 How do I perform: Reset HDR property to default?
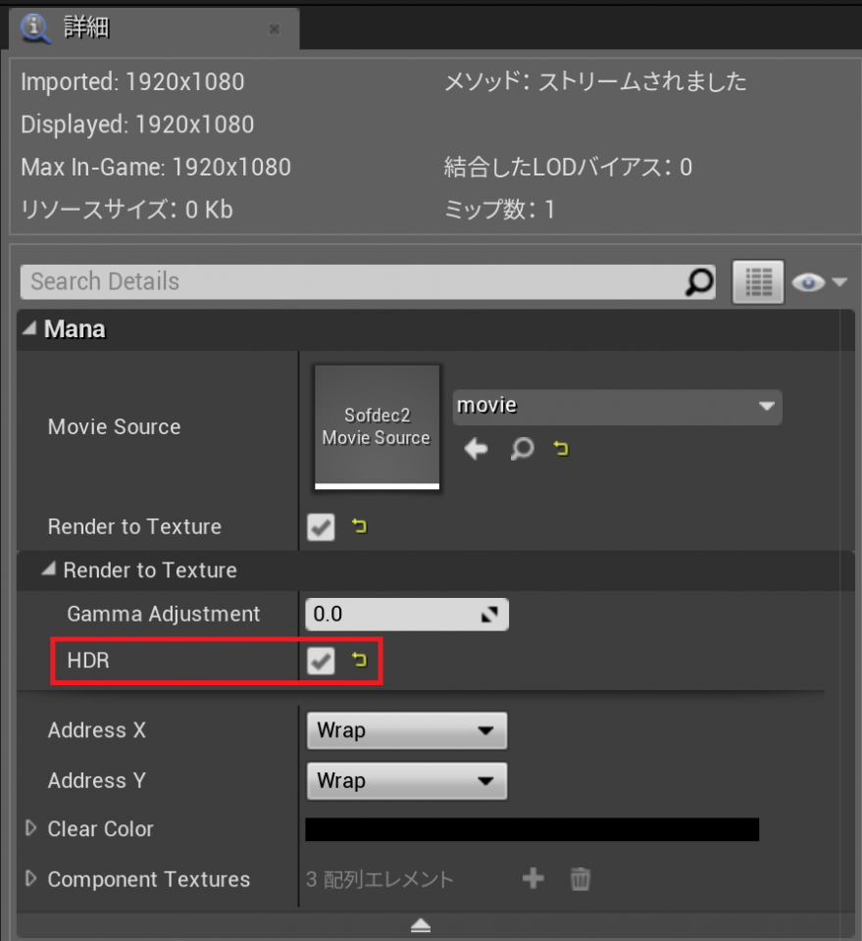point(359,660)
